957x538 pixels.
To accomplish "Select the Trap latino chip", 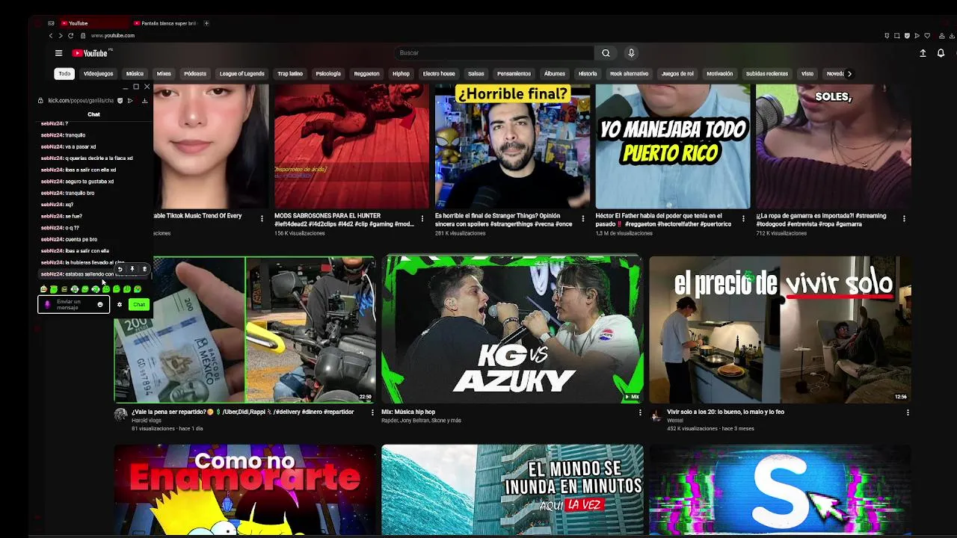I will tap(290, 74).
